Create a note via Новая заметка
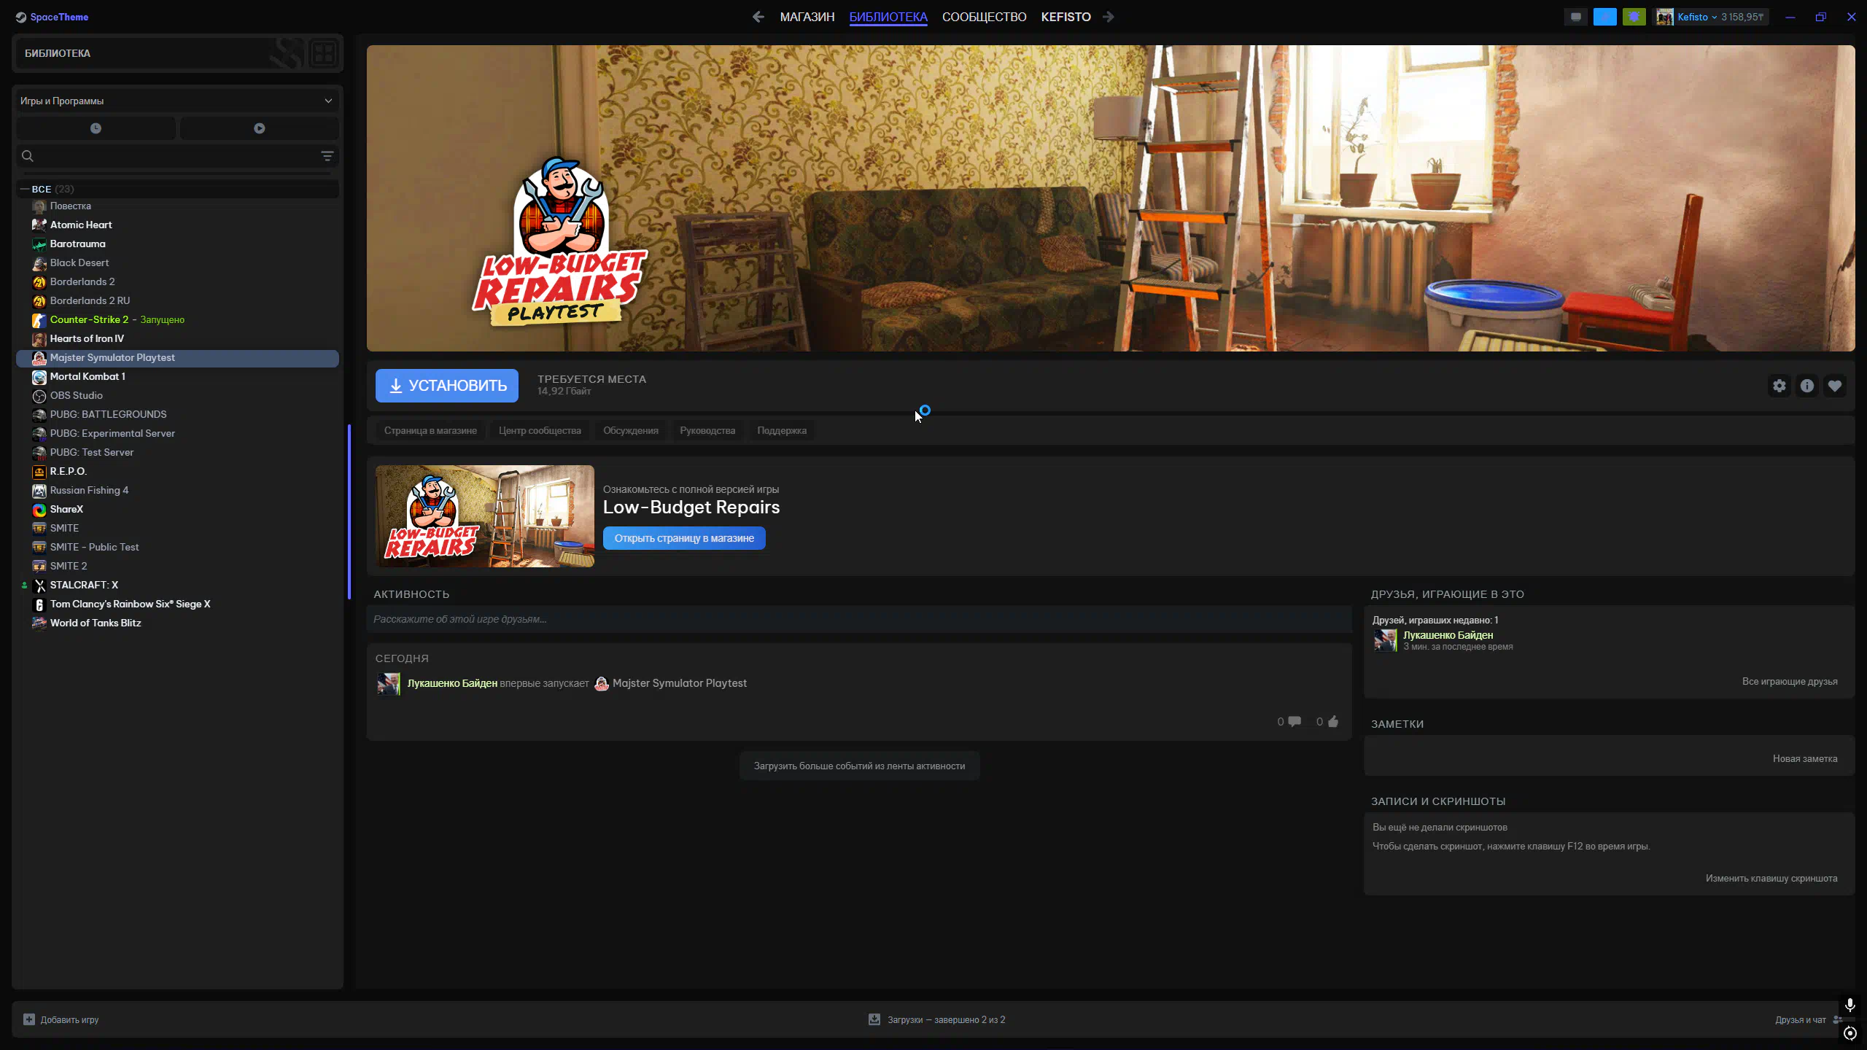The image size is (1867, 1050). tap(1805, 759)
